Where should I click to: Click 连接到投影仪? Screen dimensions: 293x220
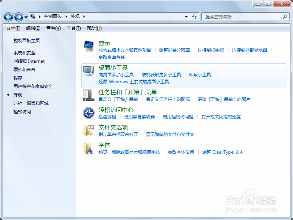click(x=211, y=50)
